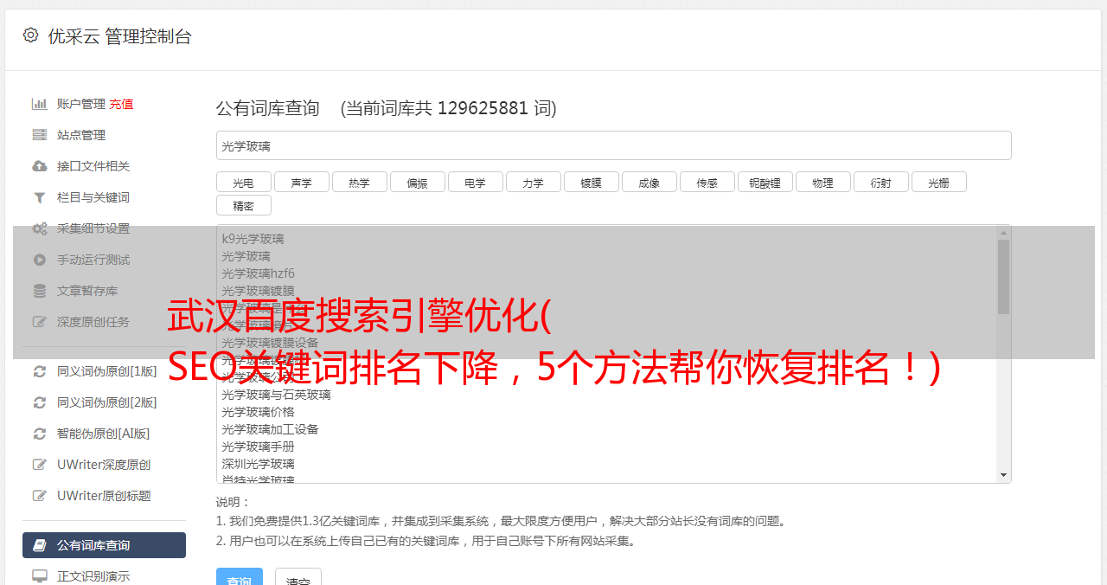Choose the 力学 tag button
The height and width of the screenshot is (585, 1107).
click(x=533, y=182)
